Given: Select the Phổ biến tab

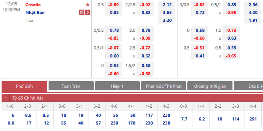Looking at the screenshot, I should pos(24,86).
